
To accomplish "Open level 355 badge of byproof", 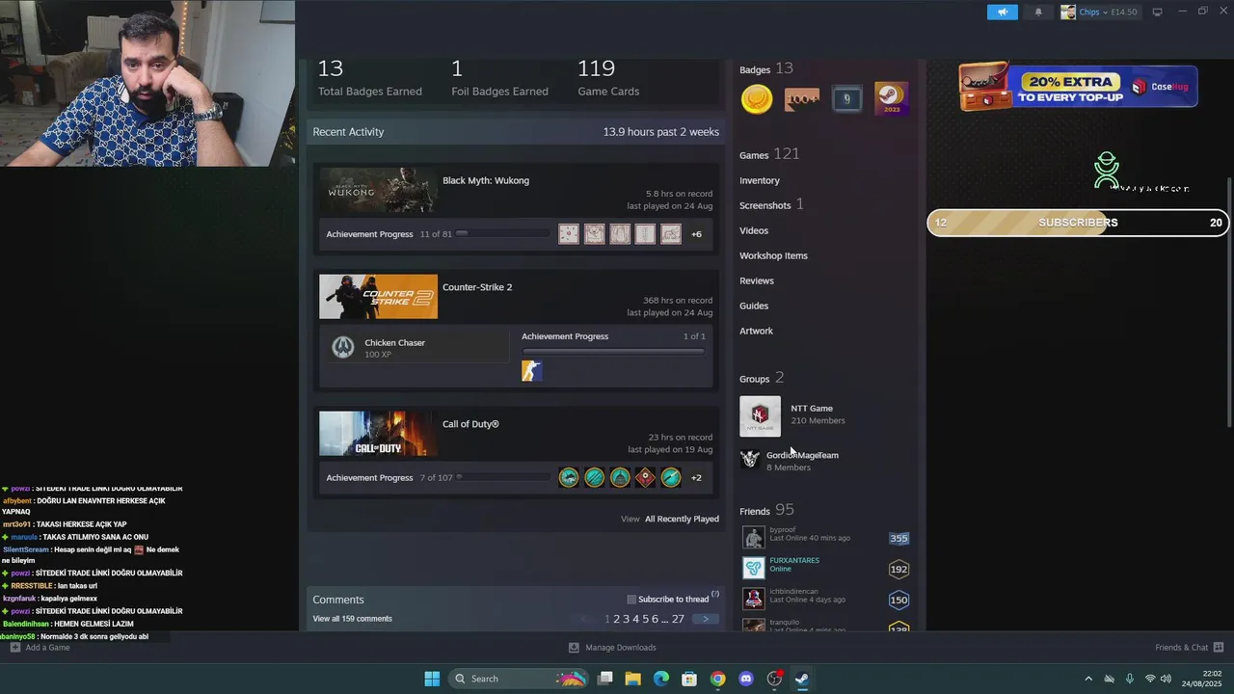I will 899,539.
